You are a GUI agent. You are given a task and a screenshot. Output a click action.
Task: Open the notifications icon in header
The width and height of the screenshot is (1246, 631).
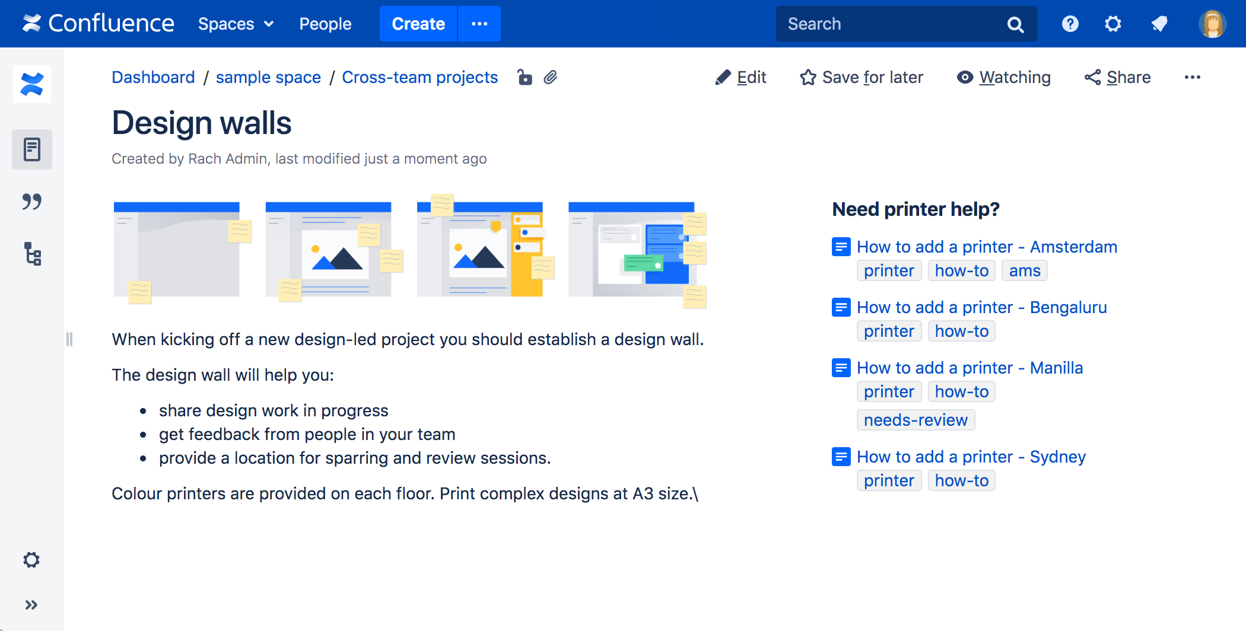pos(1159,24)
